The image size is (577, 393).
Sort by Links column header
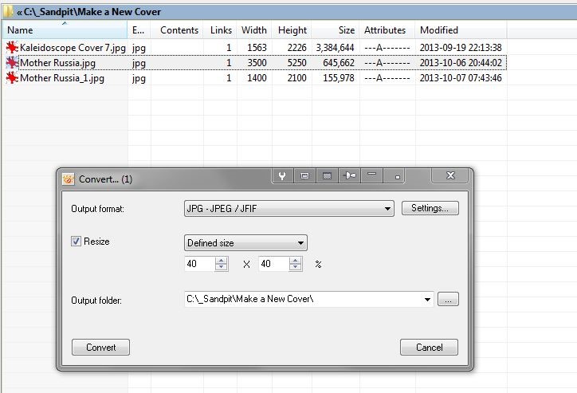click(x=221, y=29)
